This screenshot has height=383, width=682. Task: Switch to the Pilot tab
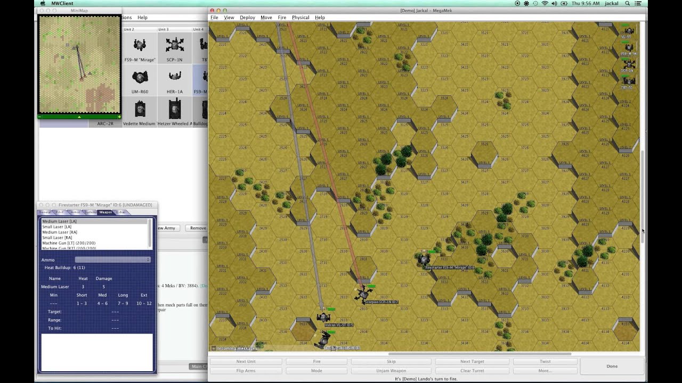(60, 212)
